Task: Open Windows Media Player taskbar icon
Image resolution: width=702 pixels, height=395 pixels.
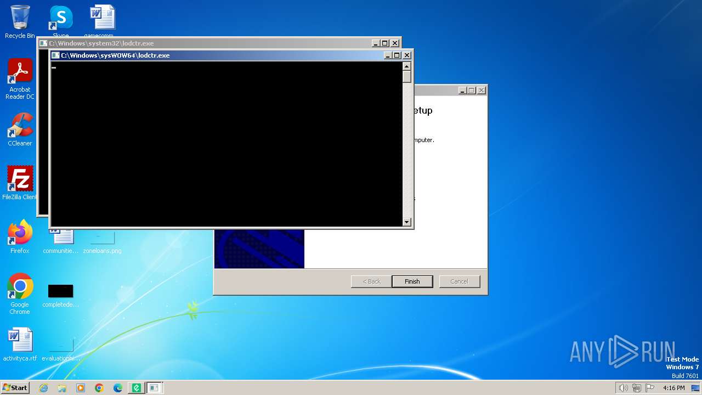Action: pyautogui.click(x=81, y=388)
